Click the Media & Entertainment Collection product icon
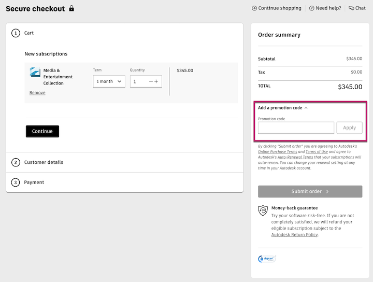Viewport: 373px width, 282px height. pos(35,72)
